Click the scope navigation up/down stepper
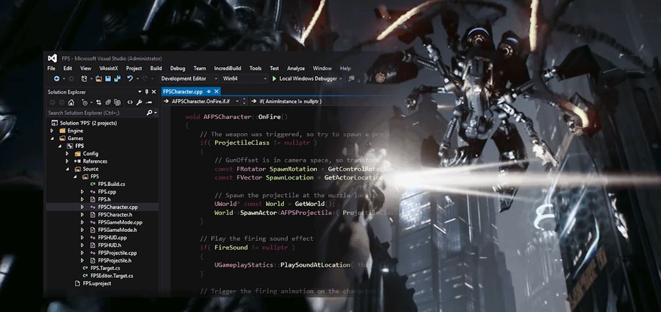Screen dimensions: 661x312 tap(243, 101)
